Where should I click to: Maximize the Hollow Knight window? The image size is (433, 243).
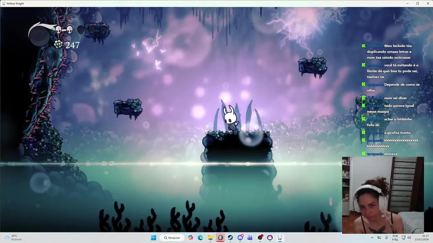(x=417, y=3)
